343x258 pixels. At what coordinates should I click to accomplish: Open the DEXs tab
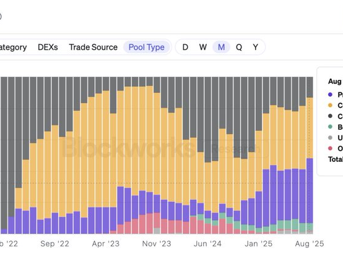(48, 47)
